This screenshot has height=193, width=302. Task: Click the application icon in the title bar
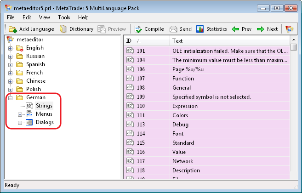coord(8,8)
